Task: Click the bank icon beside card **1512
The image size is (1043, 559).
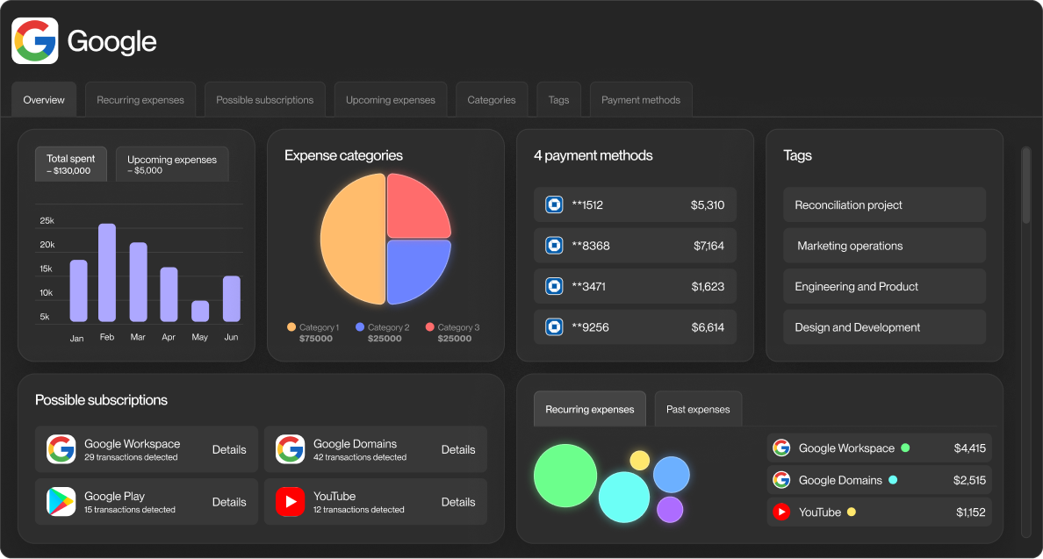Action: point(554,204)
